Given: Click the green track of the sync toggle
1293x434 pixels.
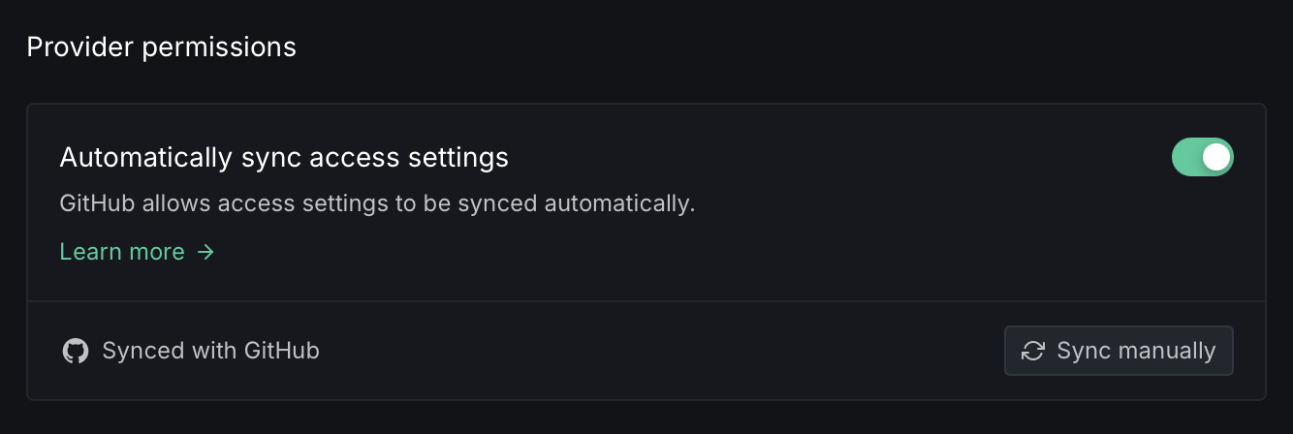Looking at the screenshot, I should pos(1187,157).
